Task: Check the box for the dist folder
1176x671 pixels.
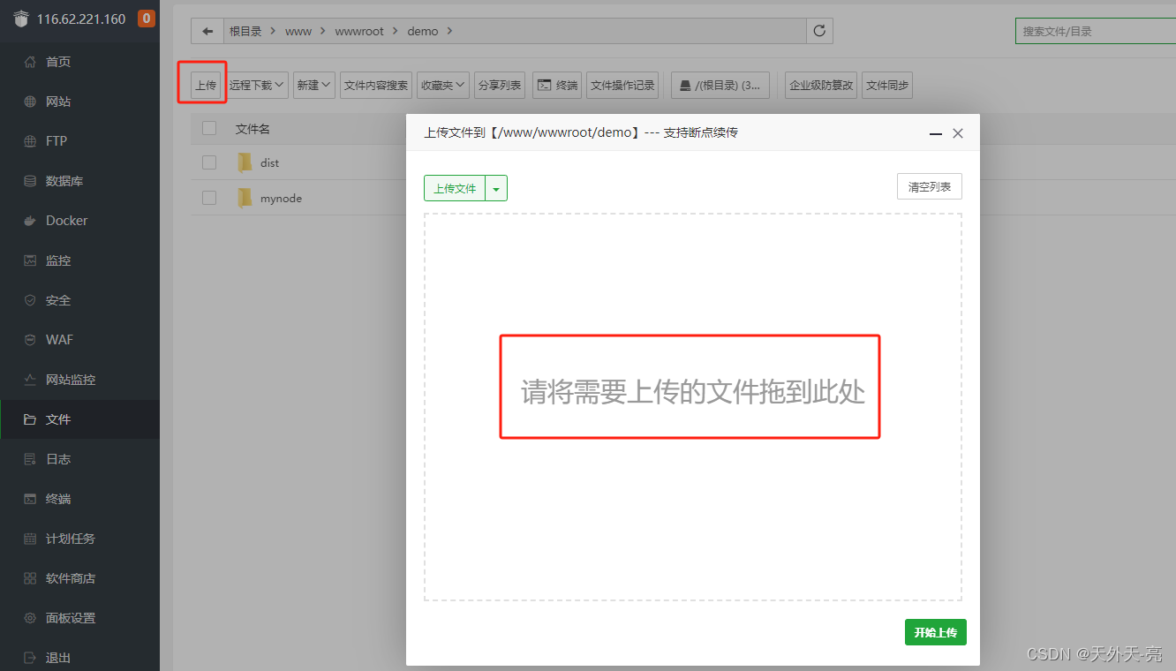Action: click(x=209, y=162)
